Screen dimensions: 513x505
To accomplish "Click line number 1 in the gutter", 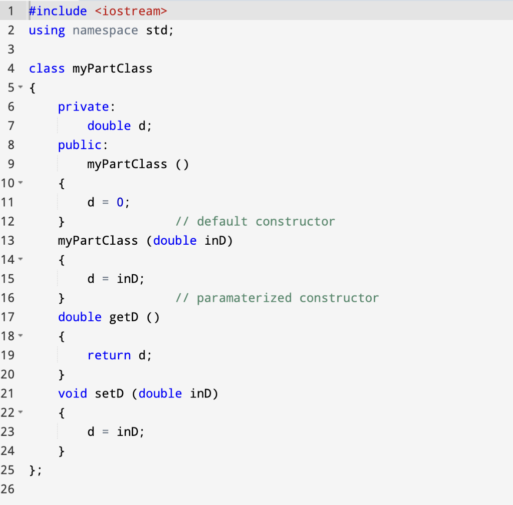I will [11, 11].
